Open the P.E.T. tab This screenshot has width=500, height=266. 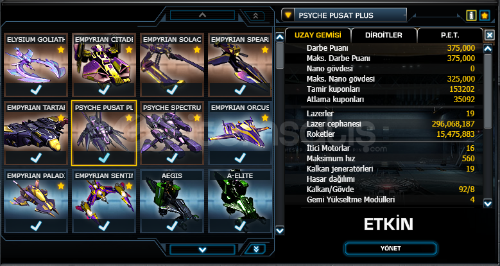(450, 35)
